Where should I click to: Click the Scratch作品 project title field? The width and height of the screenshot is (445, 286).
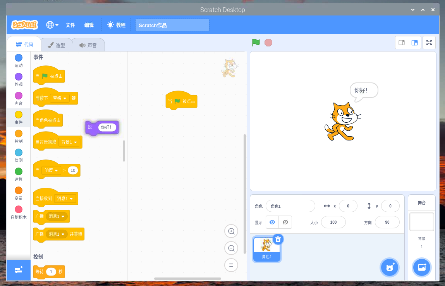tap(172, 25)
